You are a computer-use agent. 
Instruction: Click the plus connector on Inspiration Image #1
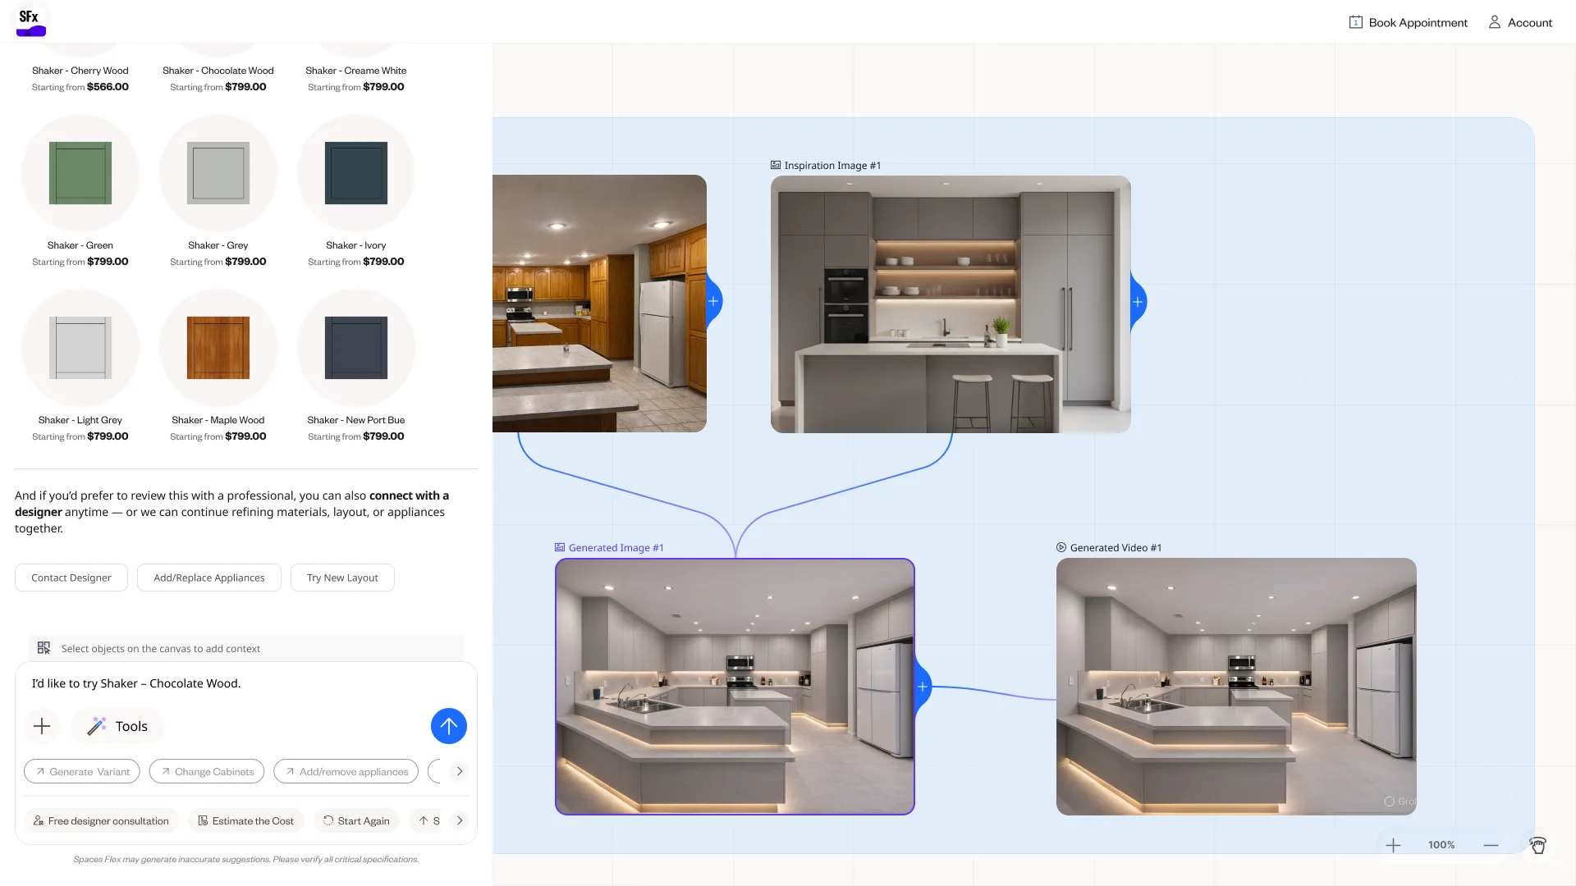click(1138, 302)
